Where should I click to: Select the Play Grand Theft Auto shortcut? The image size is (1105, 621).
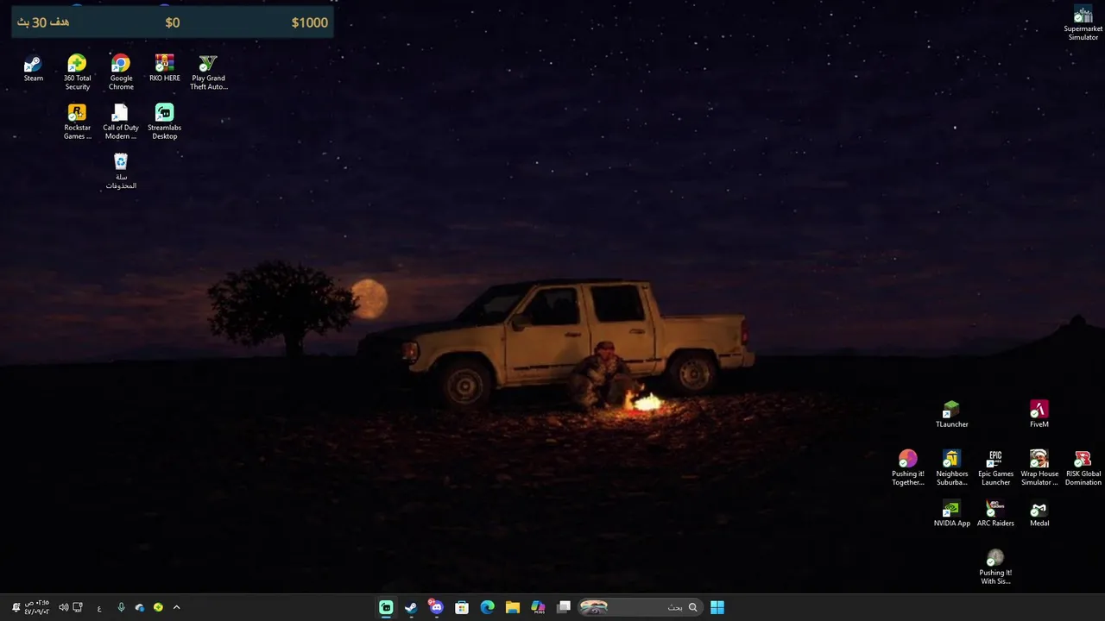tap(208, 72)
